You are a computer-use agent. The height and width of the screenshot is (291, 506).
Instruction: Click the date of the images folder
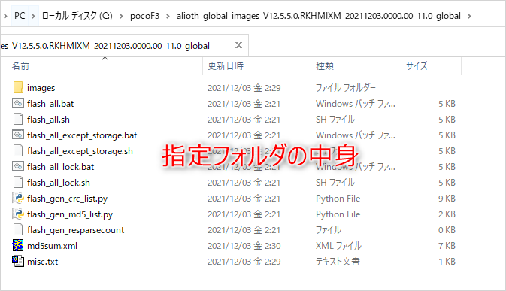(244, 88)
